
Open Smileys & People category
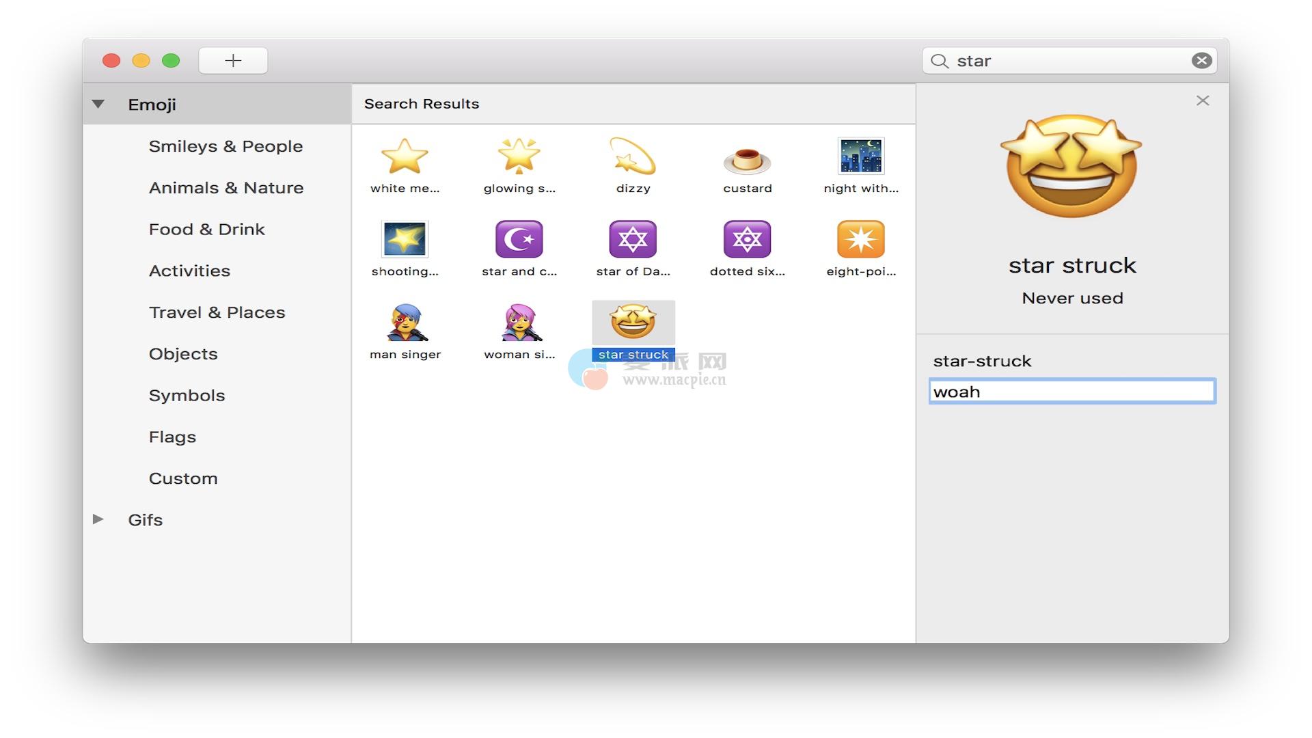[x=225, y=146]
